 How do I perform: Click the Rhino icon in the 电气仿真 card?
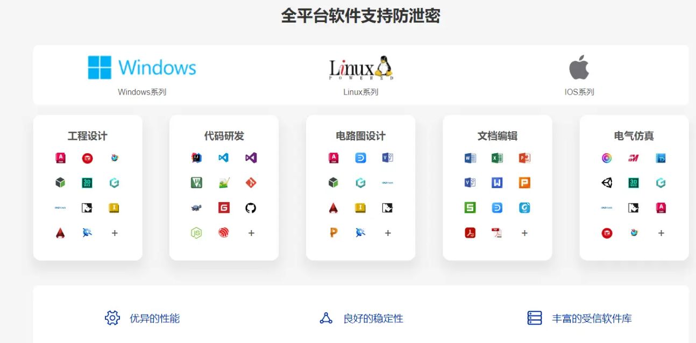tap(634, 208)
